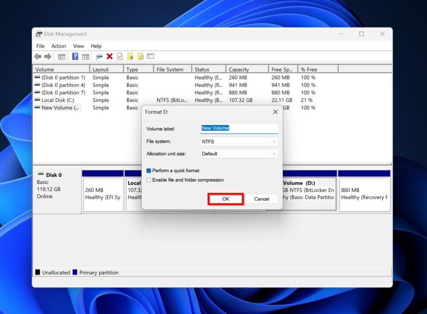Select the Volume label text field
Viewport: 427px width, 314px height.
pos(239,128)
